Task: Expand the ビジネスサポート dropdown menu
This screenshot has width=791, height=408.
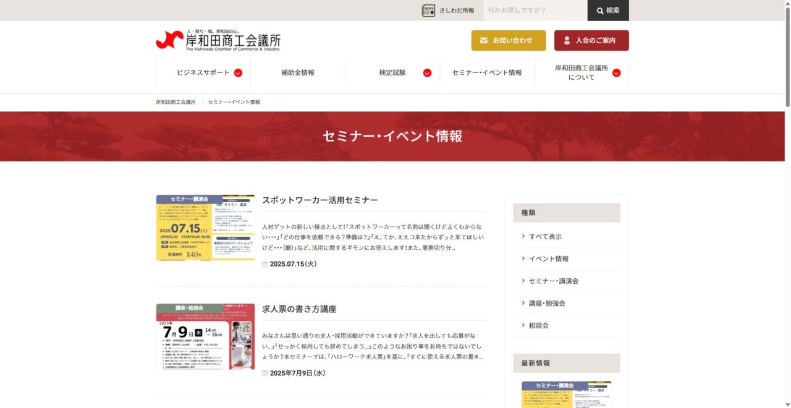Action: (x=238, y=73)
